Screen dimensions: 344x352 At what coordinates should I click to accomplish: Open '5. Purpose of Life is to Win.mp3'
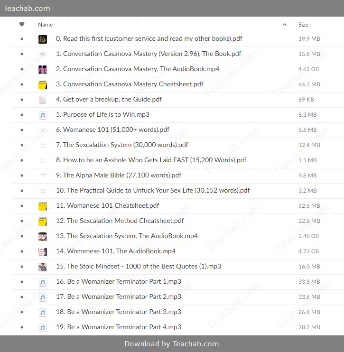pyautogui.click(x=102, y=114)
